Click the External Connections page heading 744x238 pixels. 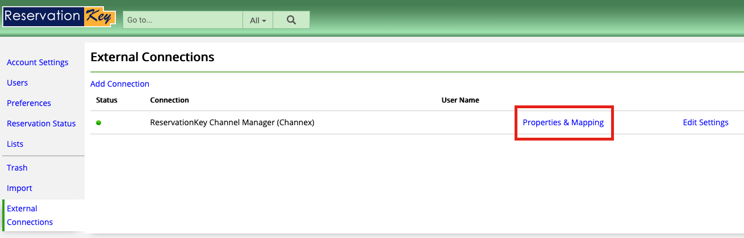point(152,57)
